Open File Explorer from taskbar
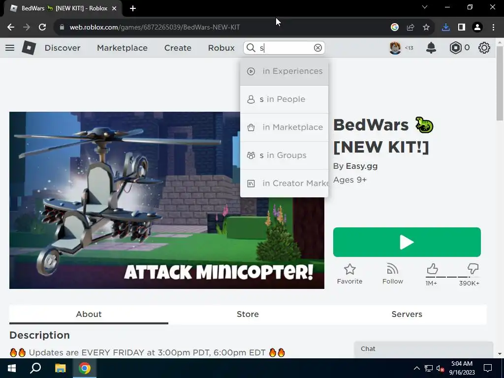 pos(60,368)
